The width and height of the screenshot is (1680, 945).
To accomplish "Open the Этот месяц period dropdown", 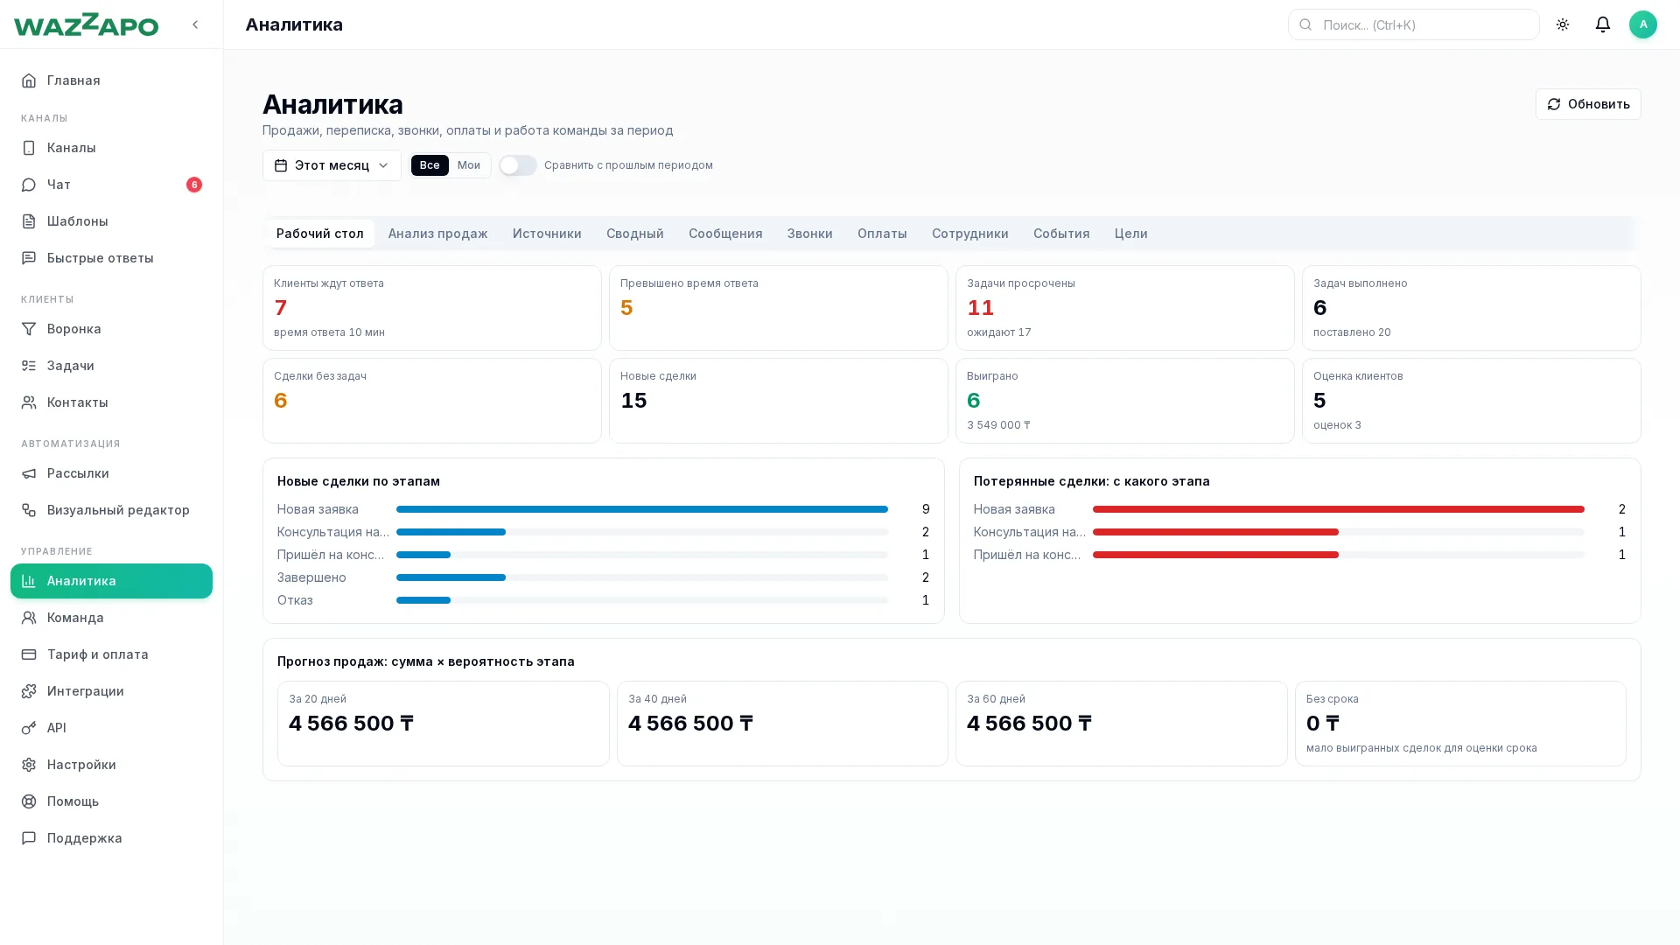I will pyautogui.click(x=332, y=165).
